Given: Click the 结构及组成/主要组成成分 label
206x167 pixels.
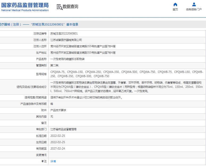Looking at the screenshot, I should pyautogui.click(x=32, y=87).
